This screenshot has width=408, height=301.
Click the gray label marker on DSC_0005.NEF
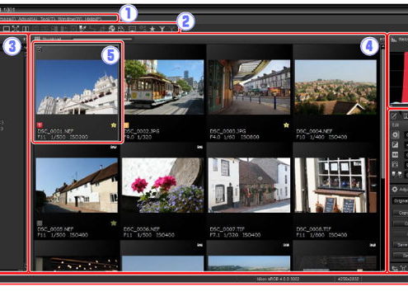pos(40,223)
